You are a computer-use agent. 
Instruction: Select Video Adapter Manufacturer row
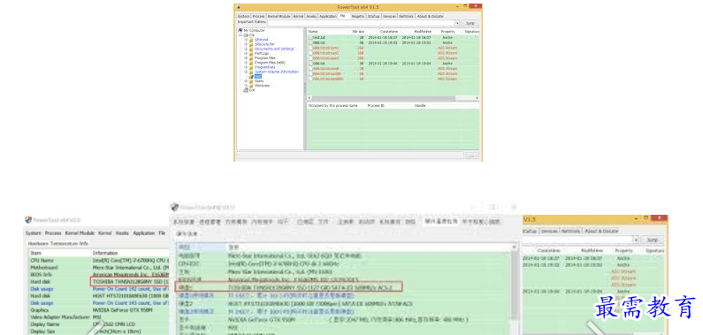tap(99, 317)
